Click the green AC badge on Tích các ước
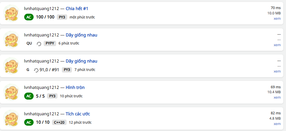This screenshot has width=286, height=131. [x=29, y=122]
